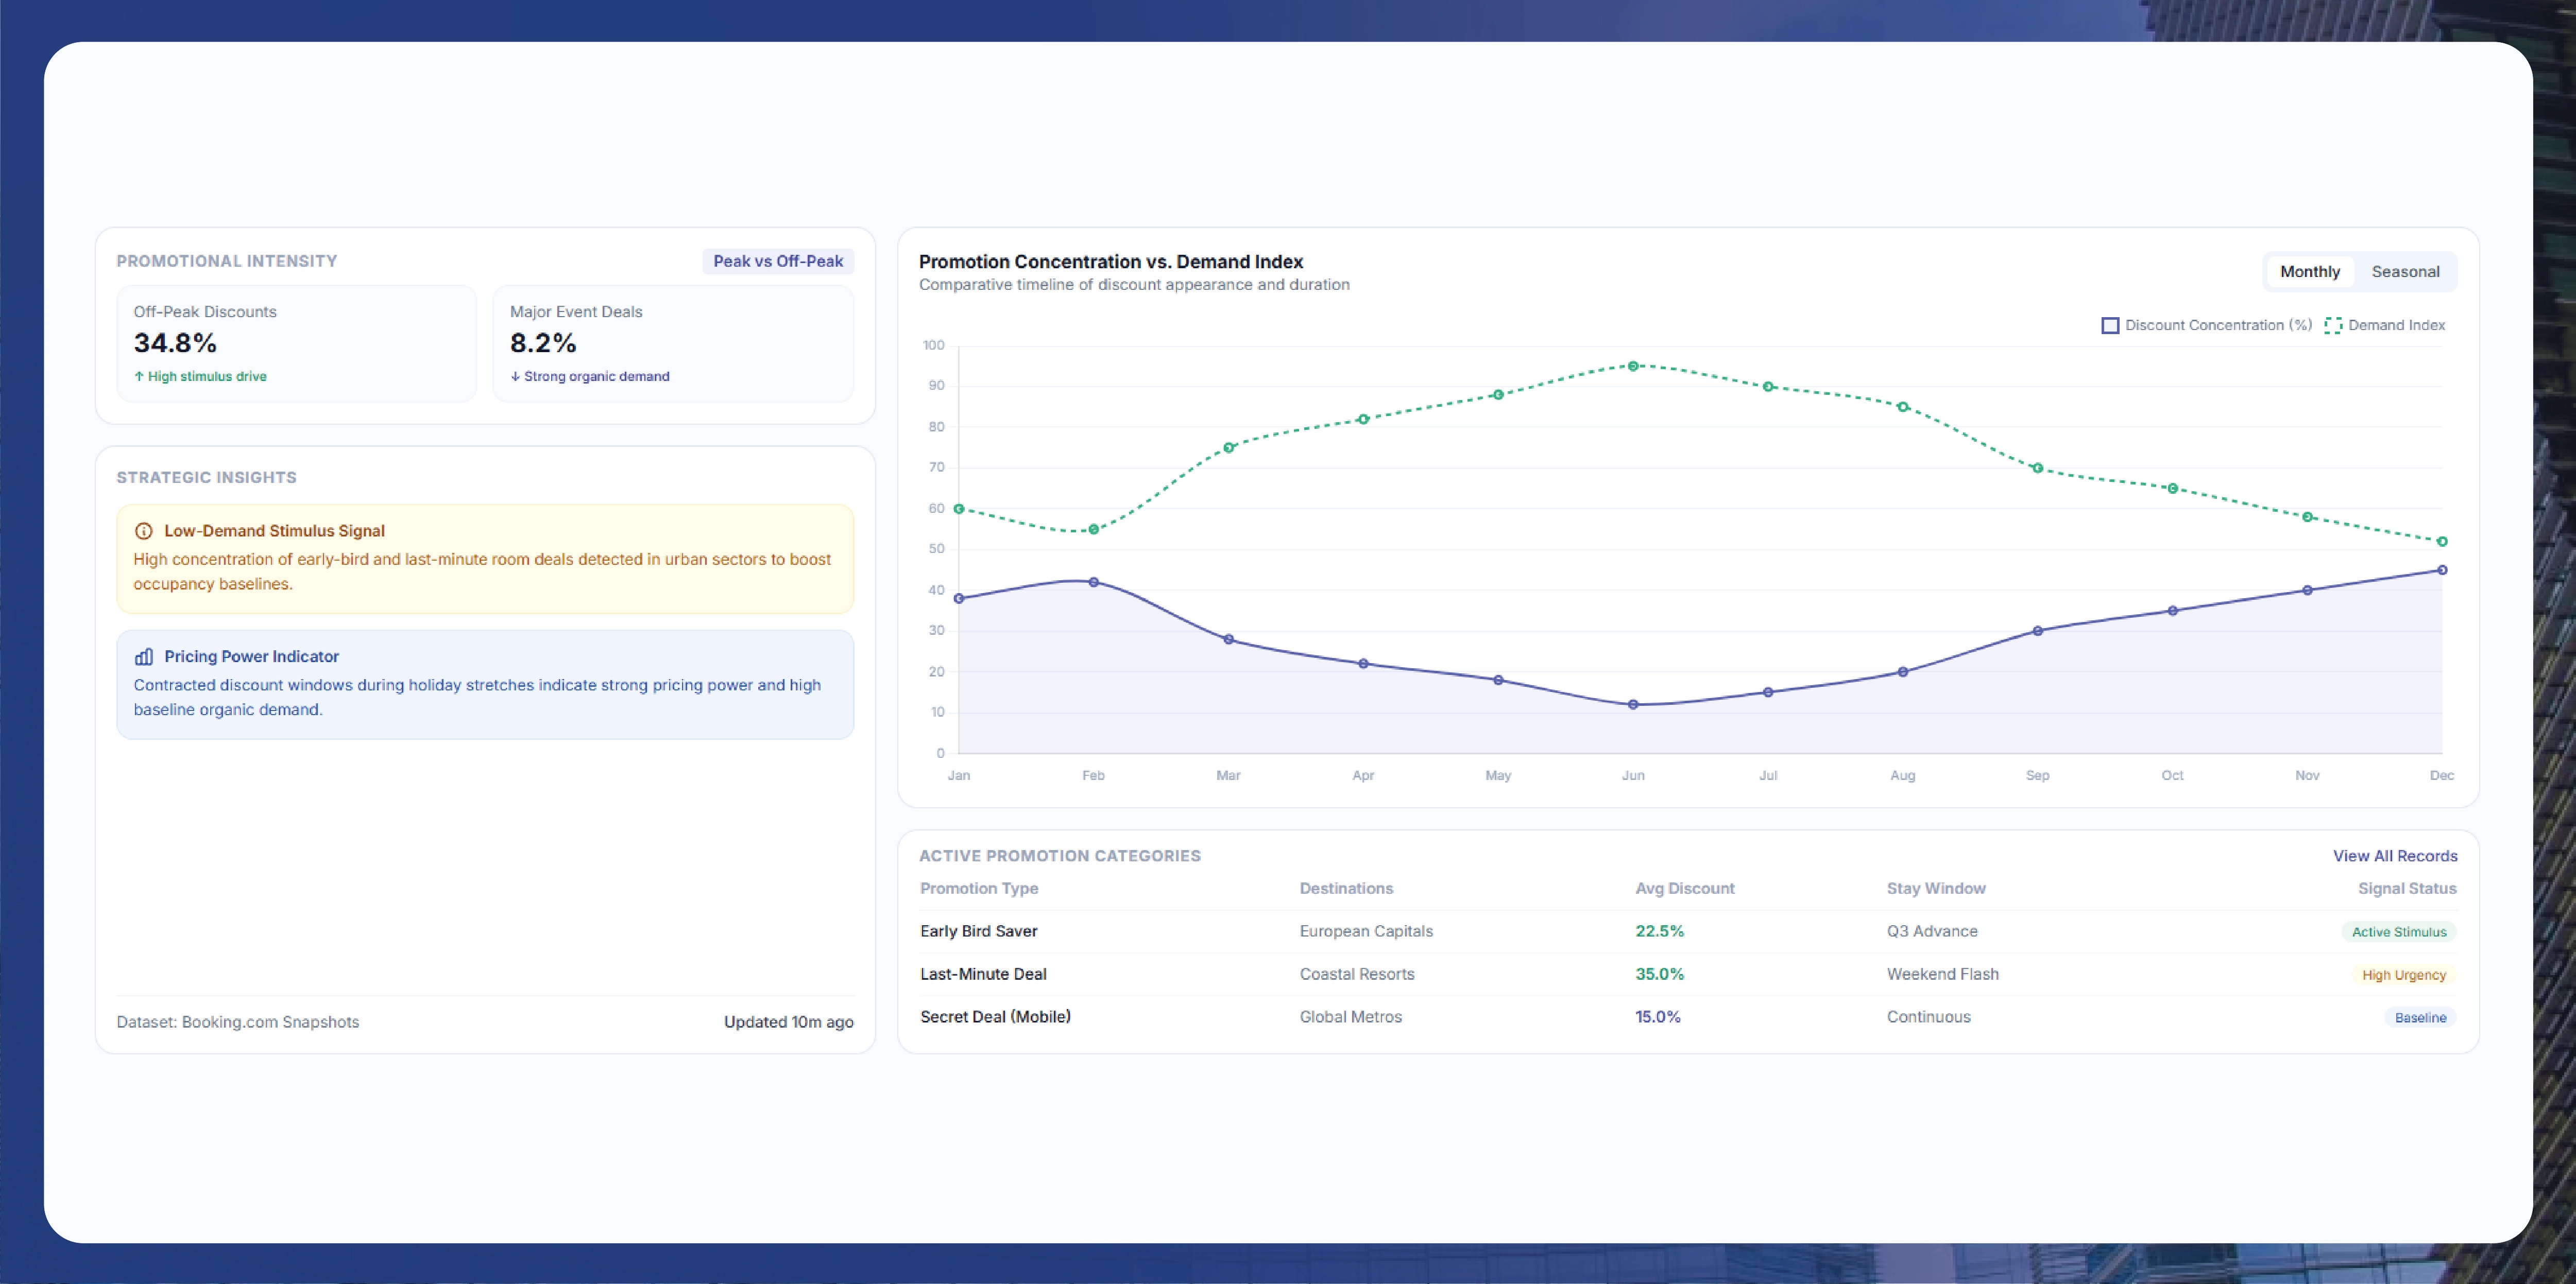Click the Jul label on the chart axis

(x=1768, y=775)
